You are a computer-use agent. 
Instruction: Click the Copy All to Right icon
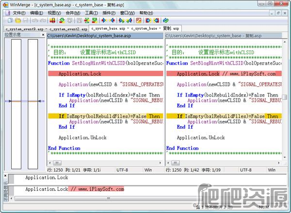coord(148,20)
